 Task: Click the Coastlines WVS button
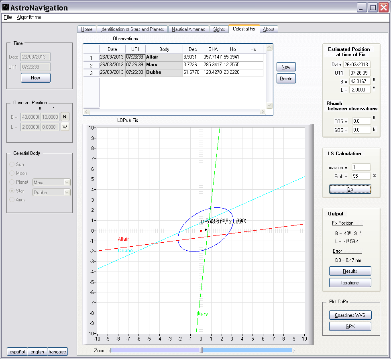(350, 315)
